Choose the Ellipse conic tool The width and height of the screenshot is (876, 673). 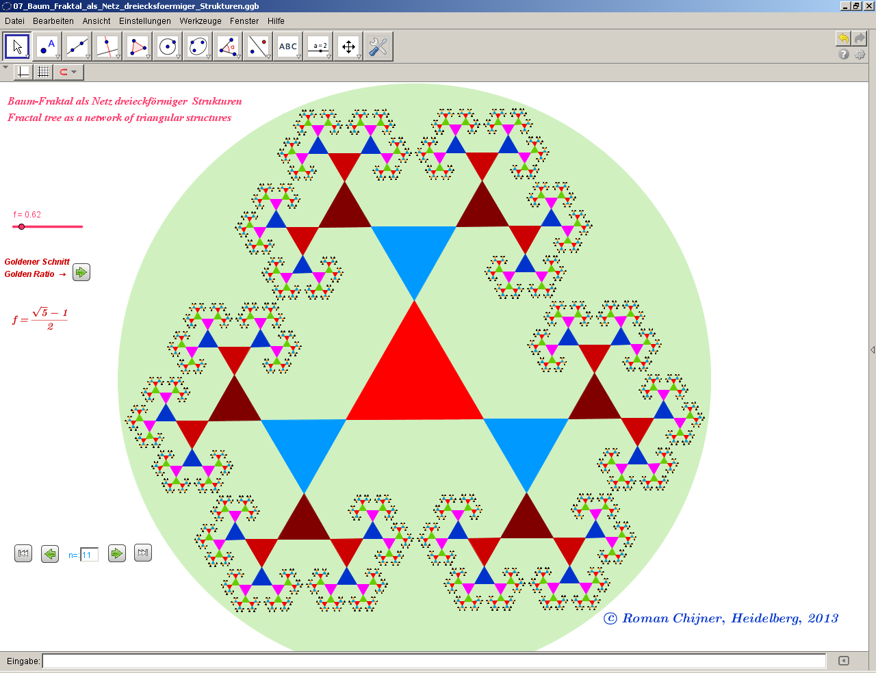pyautogui.click(x=198, y=47)
